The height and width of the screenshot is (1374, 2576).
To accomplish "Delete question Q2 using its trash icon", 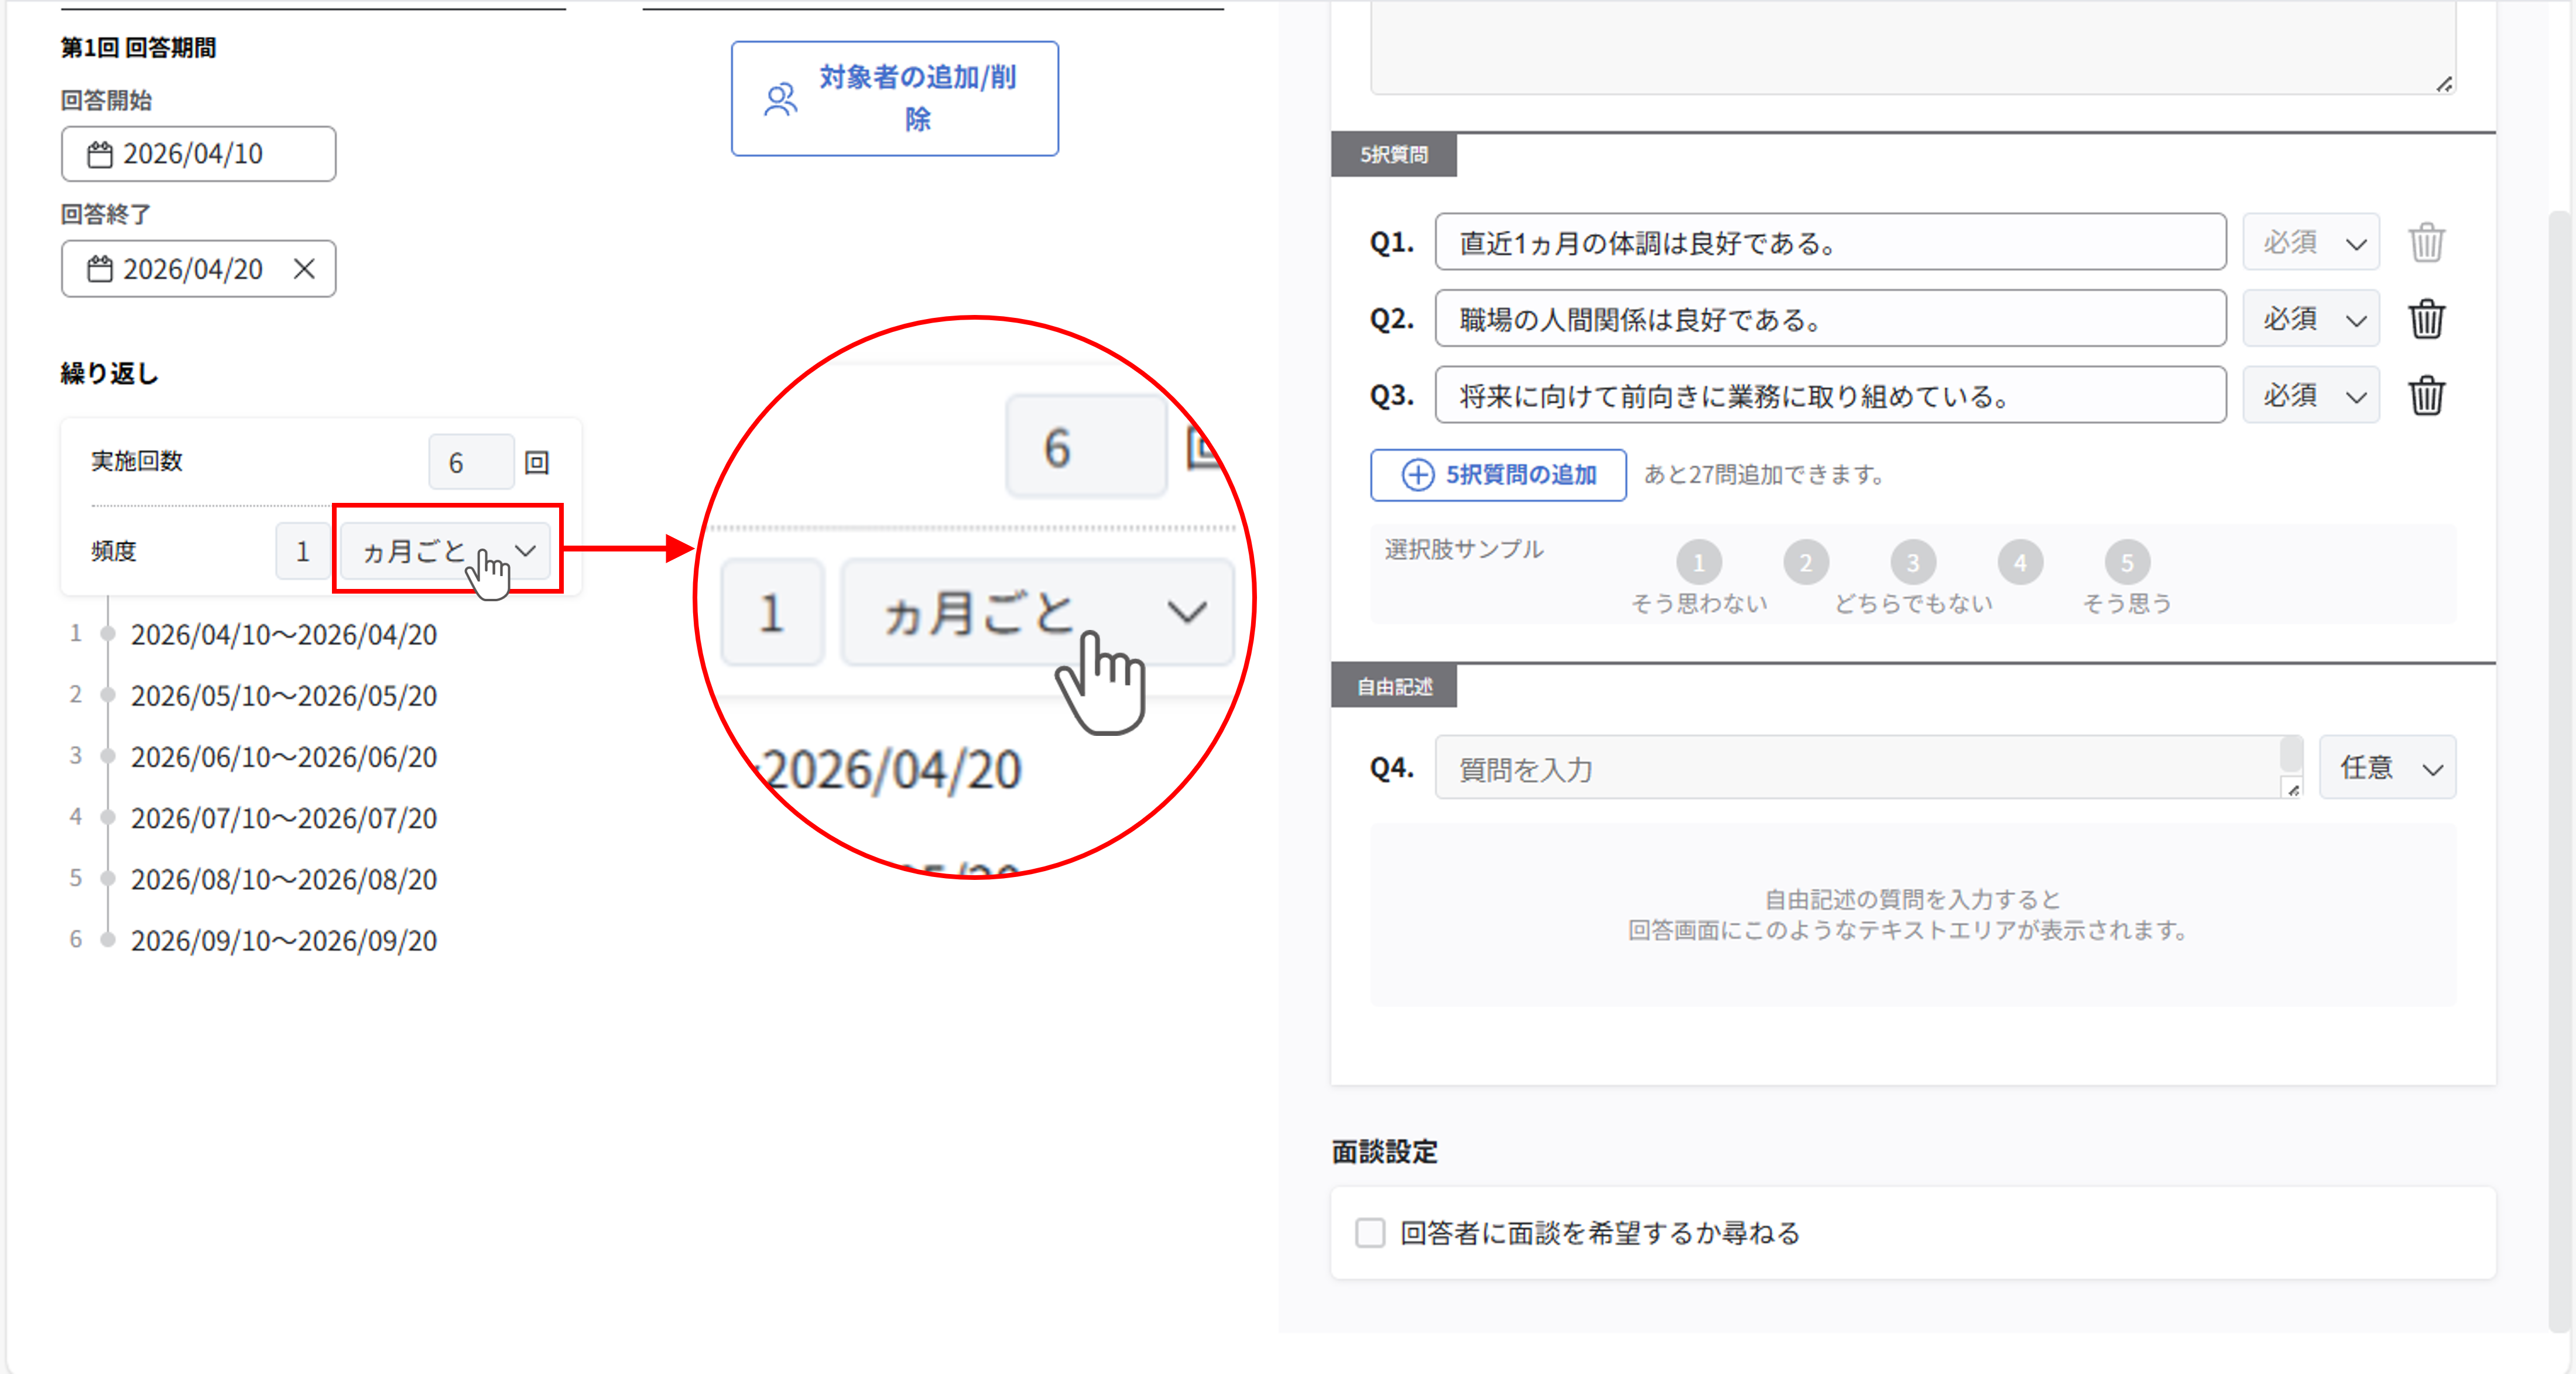I will pyautogui.click(x=2427, y=318).
